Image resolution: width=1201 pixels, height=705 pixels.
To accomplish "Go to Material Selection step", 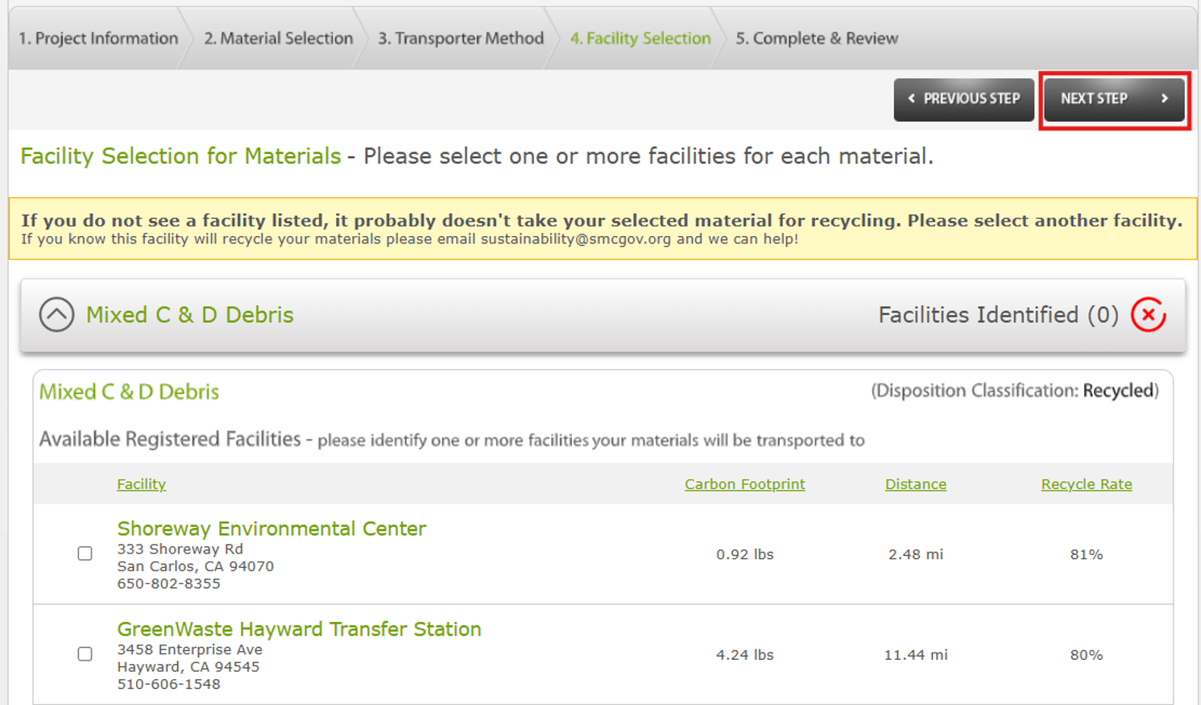I will point(277,38).
